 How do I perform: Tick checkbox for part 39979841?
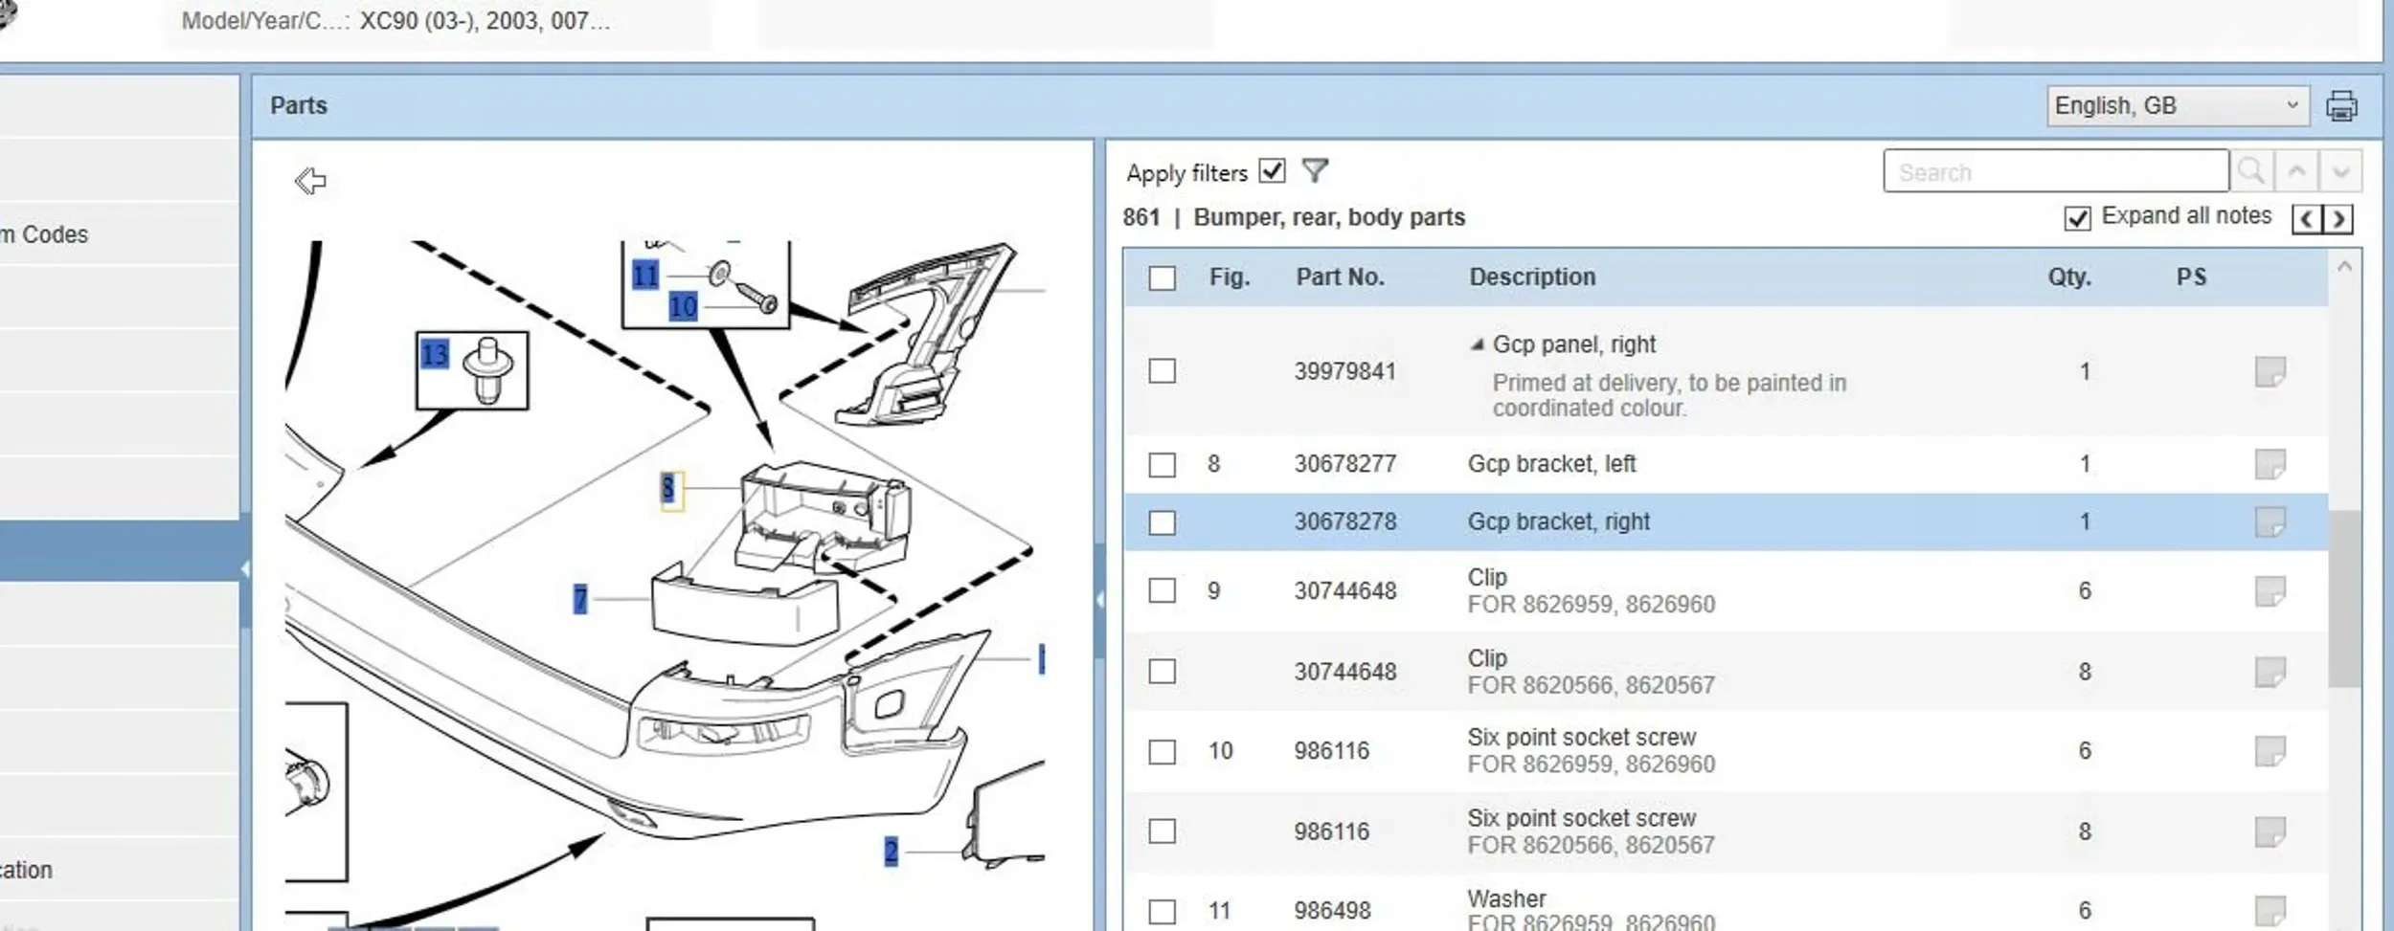(x=1163, y=371)
